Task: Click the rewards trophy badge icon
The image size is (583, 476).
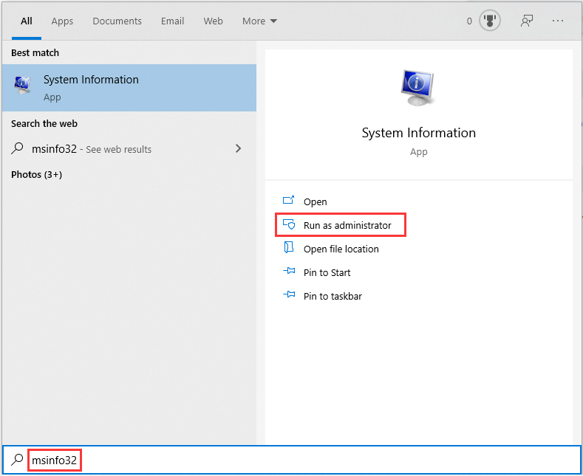Action: coord(489,21)
